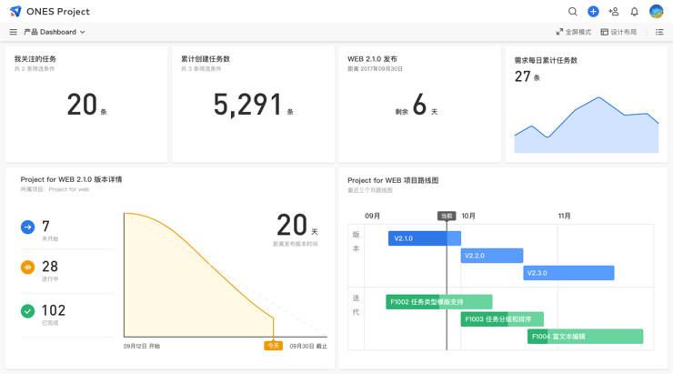Viewport: 673px width, 374px height.
Task: Enter 全屏模式 fullscreen mode
Action: (573, 32)
